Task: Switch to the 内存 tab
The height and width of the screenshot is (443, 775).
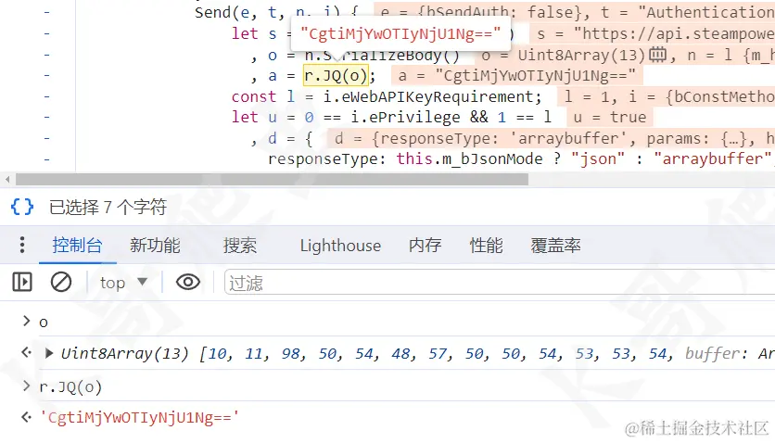Action: point(426,246)
